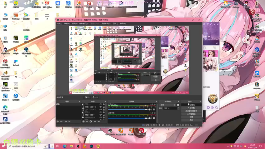Open the 编辑(E) menu in OBS
The height and width of the screenshot is (149, 265).
(x=67, y=24)
